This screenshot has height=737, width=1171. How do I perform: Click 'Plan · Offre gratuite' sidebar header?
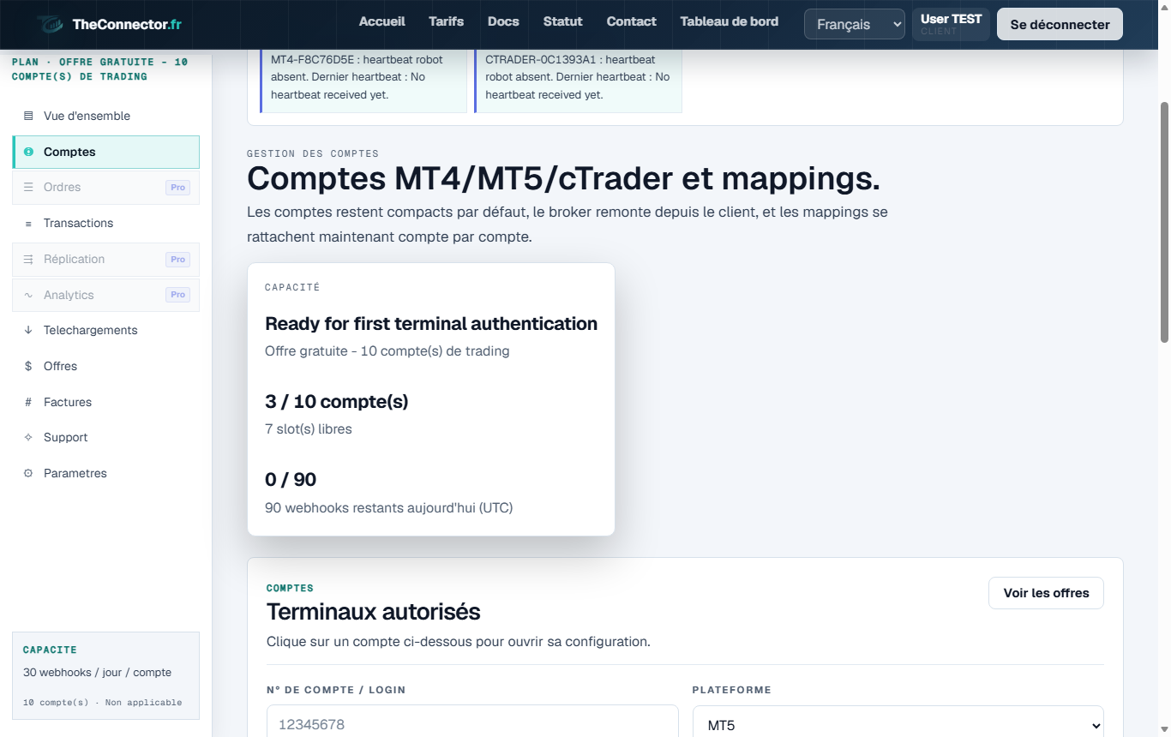pos(99,69)
